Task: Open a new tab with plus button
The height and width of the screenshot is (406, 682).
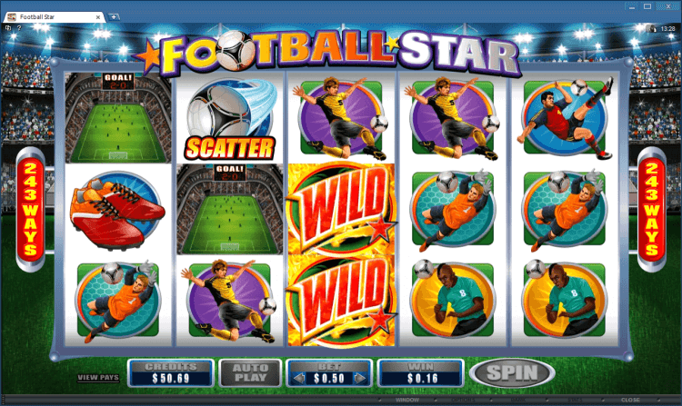Action: tap(114, 17)
